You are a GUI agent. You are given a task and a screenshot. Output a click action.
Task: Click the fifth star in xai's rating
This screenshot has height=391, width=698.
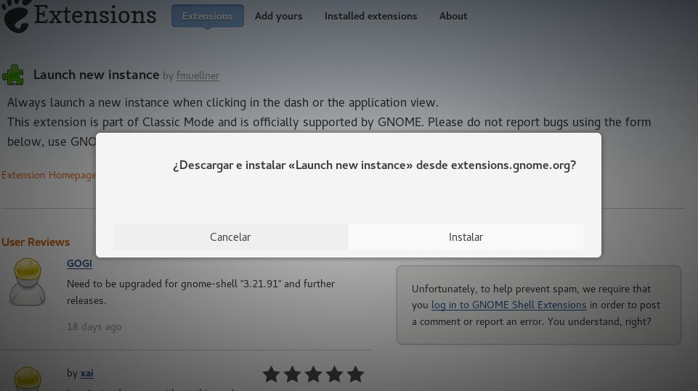[356, 374]
